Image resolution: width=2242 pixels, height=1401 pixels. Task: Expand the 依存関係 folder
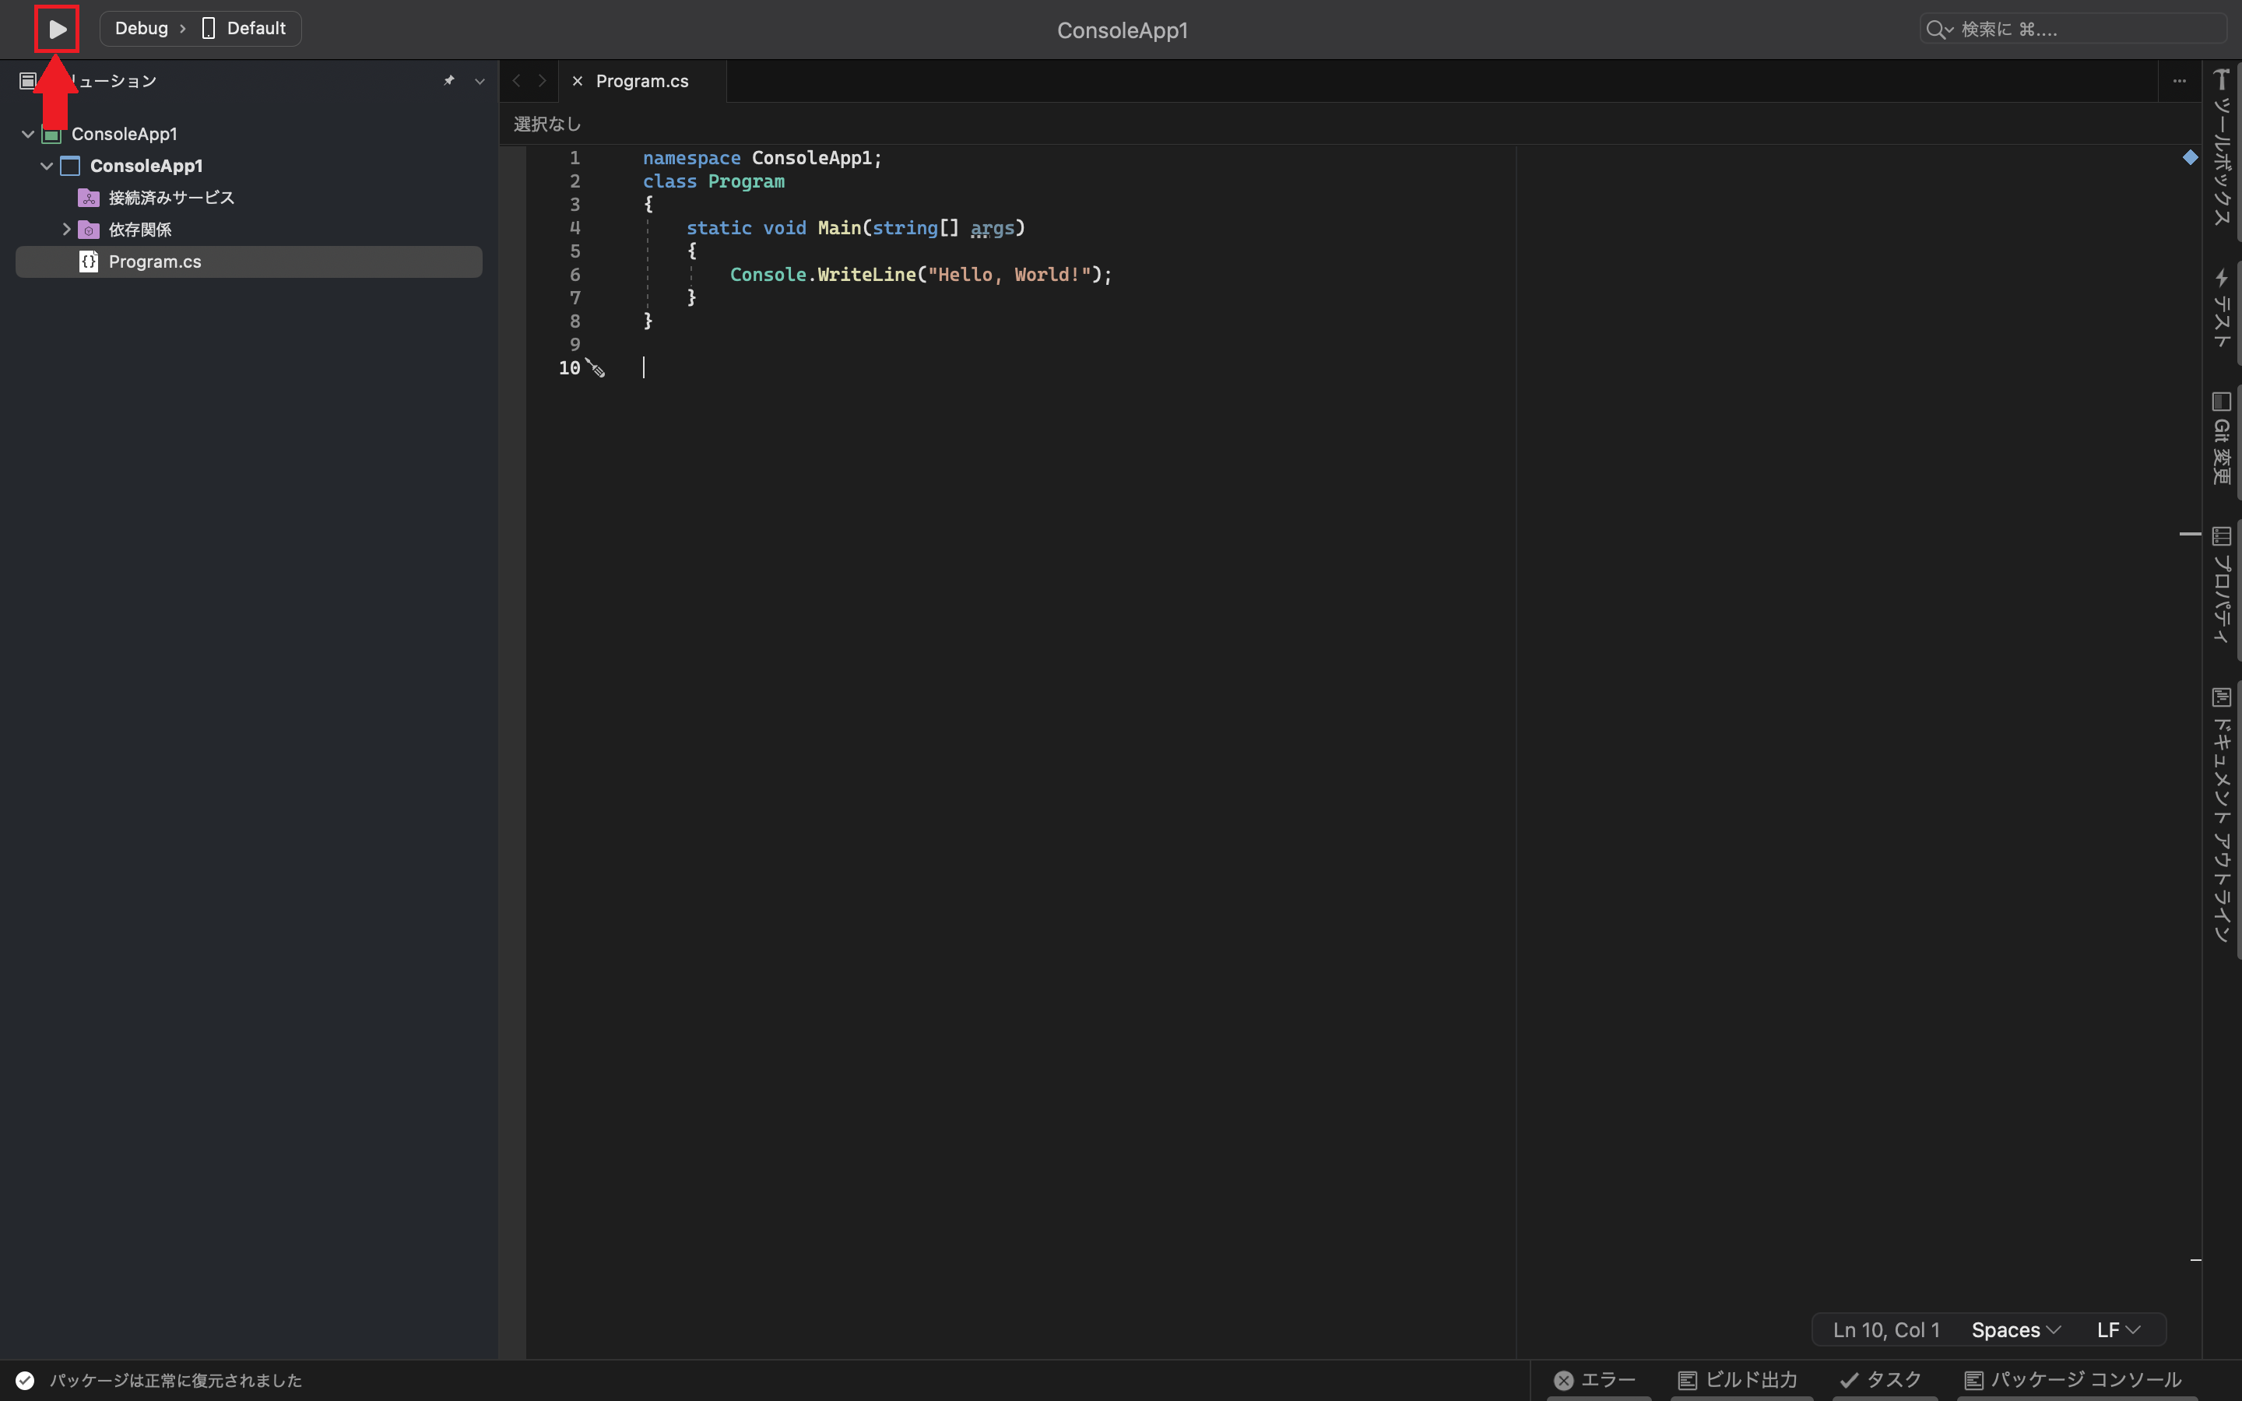coord(65,229)
